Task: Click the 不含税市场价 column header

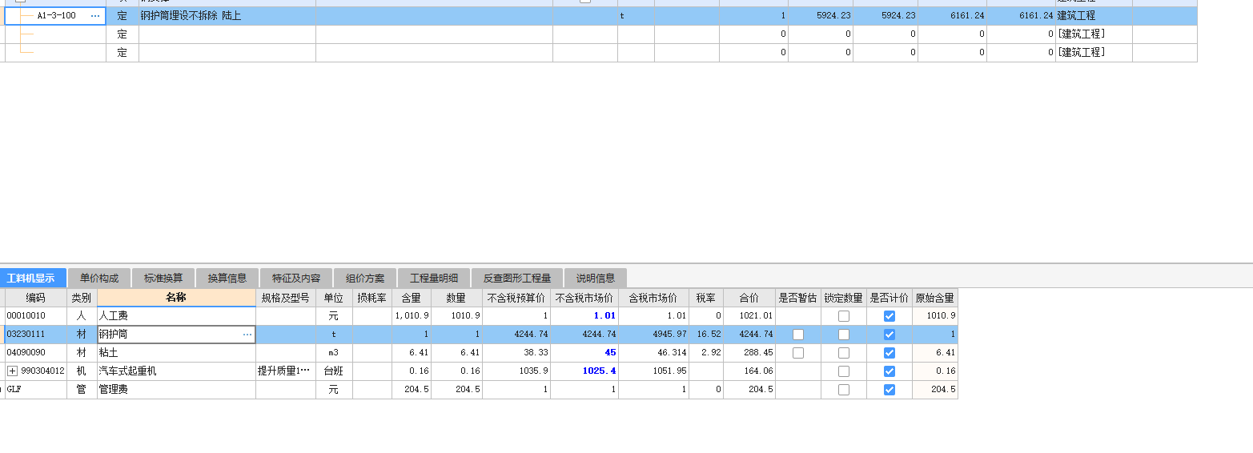Action: pyautogui.click(x=584, y=298)
